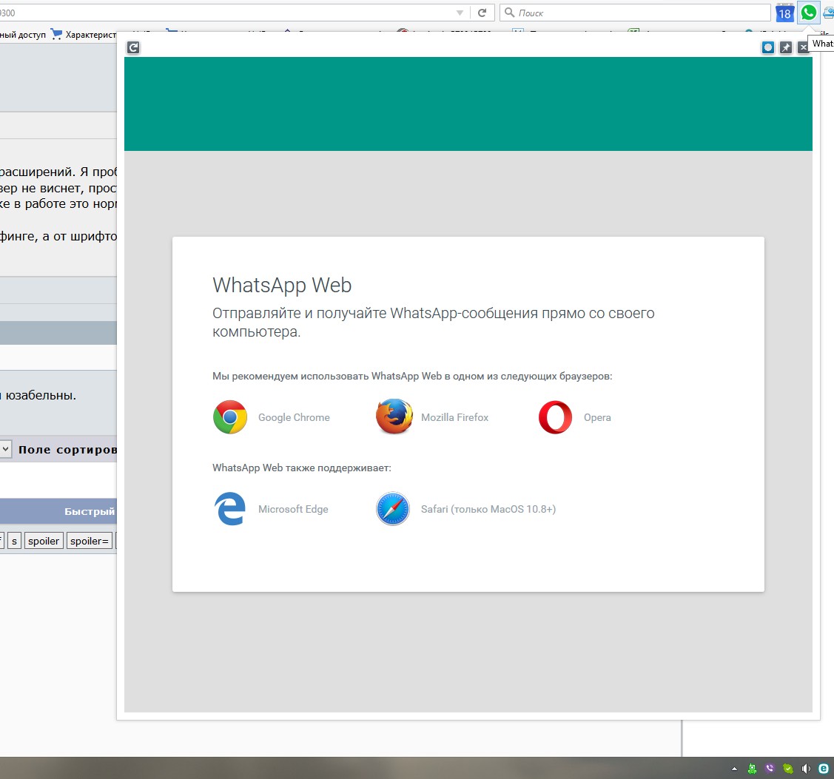This screenshot has width=834, height=779.
Task: Click the green walkie-talkie tray icon
Action: (752, 769)
